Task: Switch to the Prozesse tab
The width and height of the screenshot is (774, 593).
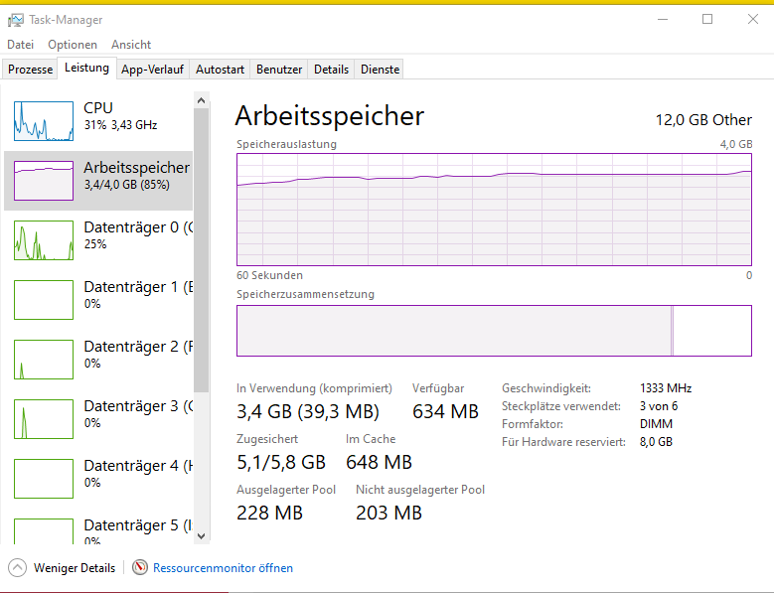Action: point(31,70)
